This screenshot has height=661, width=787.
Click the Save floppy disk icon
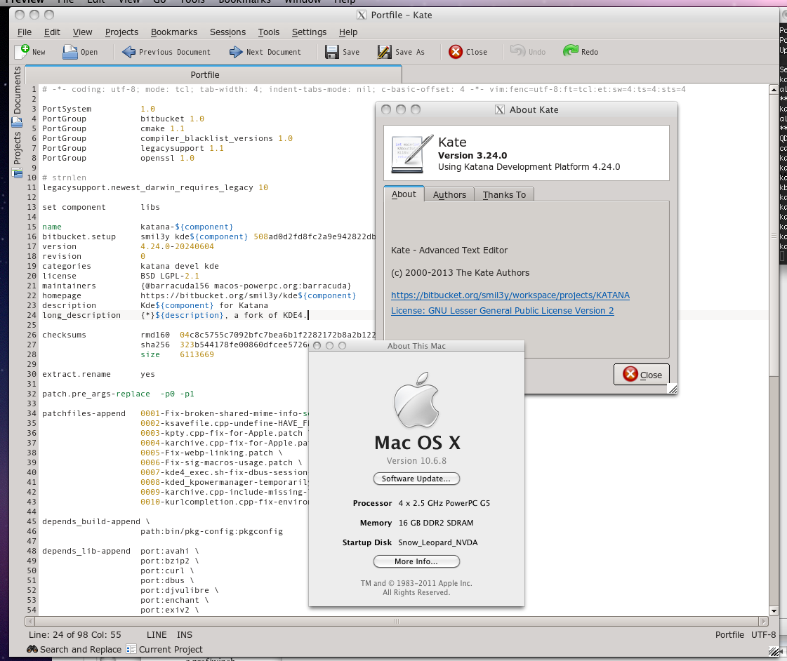click(332, 51)
